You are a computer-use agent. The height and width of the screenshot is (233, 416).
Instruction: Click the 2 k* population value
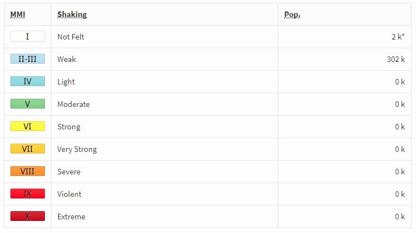pos(398,37)
